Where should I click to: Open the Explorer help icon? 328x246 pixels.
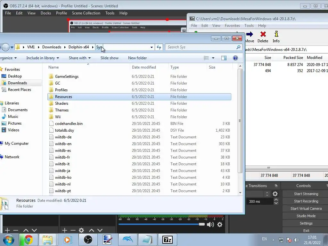click(x=235, y=58)
